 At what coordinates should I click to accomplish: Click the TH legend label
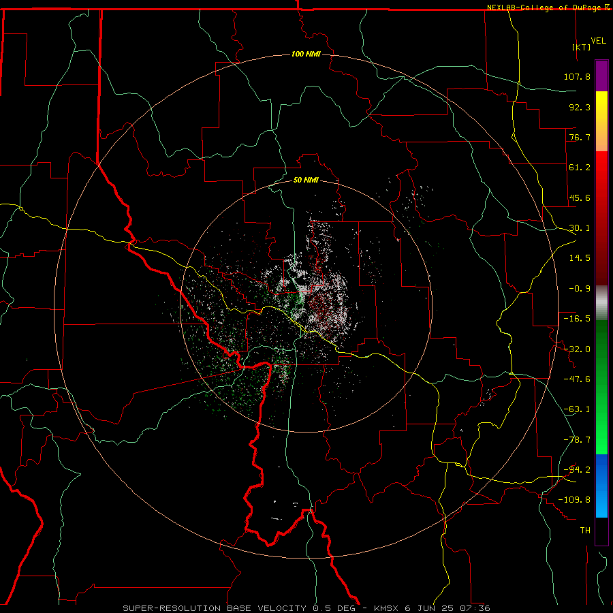coord(585,531)
